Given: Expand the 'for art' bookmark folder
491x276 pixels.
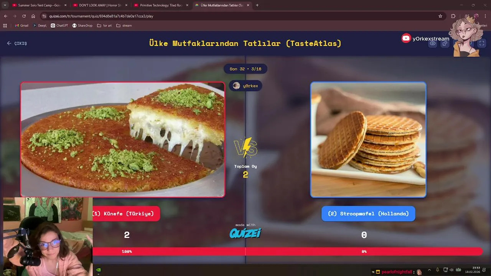Looking at the screenshot, I should (x=104, y=26).
